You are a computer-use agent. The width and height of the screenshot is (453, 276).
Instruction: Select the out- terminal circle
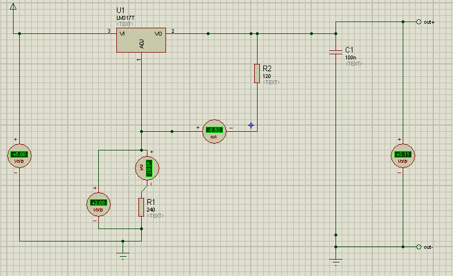tap(419, 247)
